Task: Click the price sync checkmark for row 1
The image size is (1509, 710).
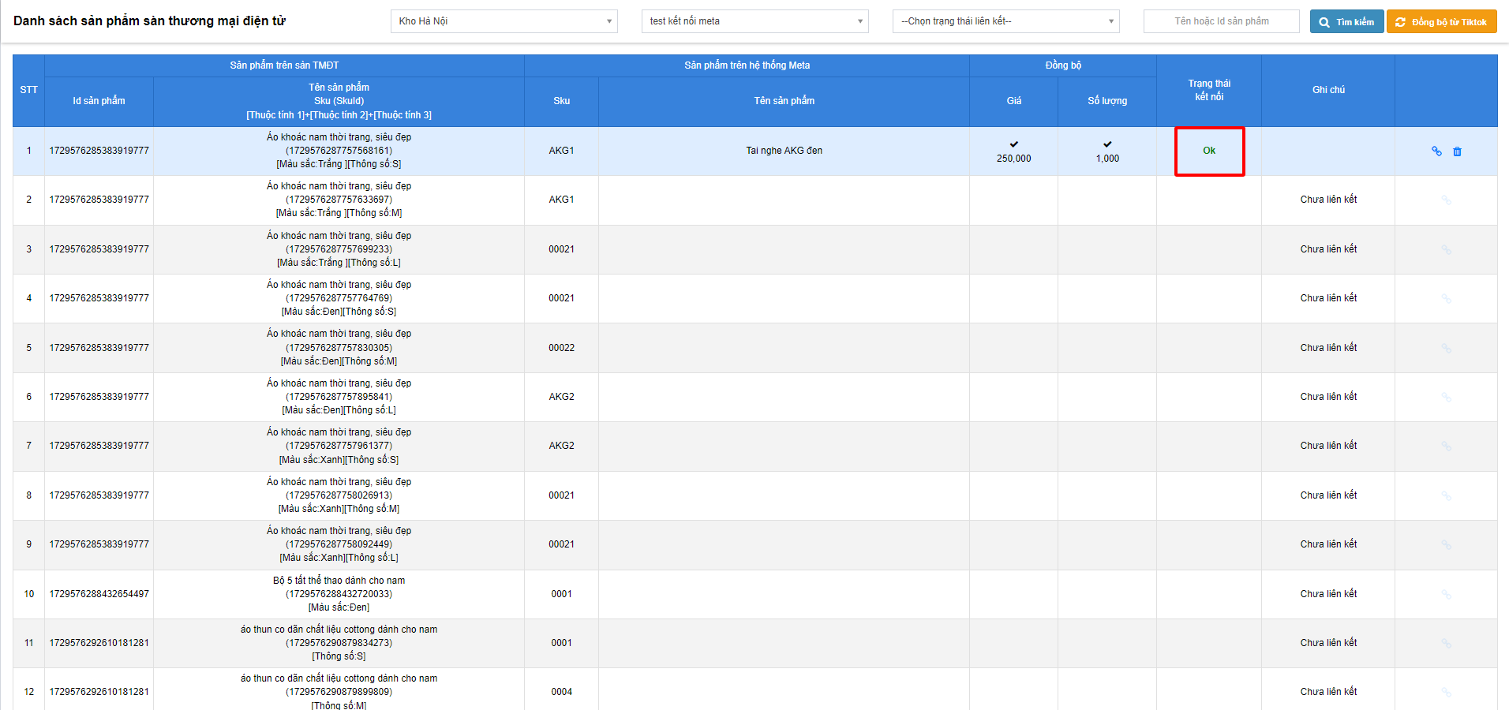Action: point(1013,144)
